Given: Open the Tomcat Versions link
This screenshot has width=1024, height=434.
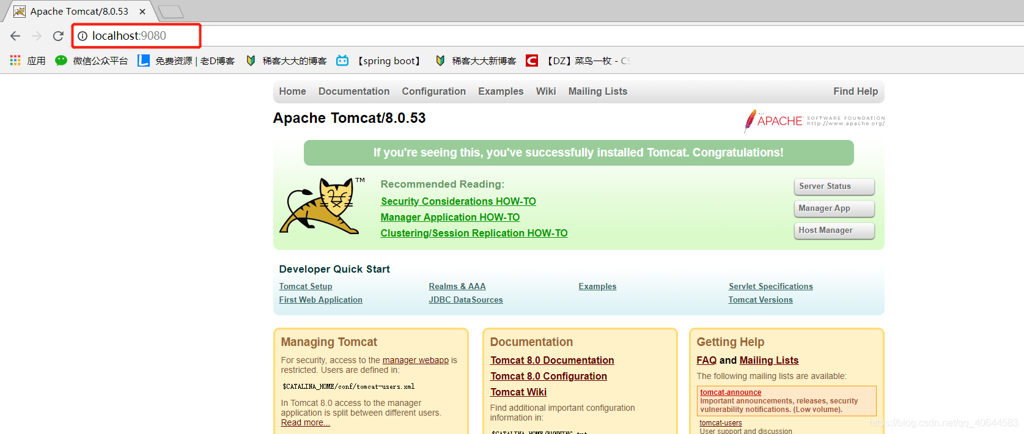Looking at the screenshot, I should pyautogui.click(x=761, y=300).
